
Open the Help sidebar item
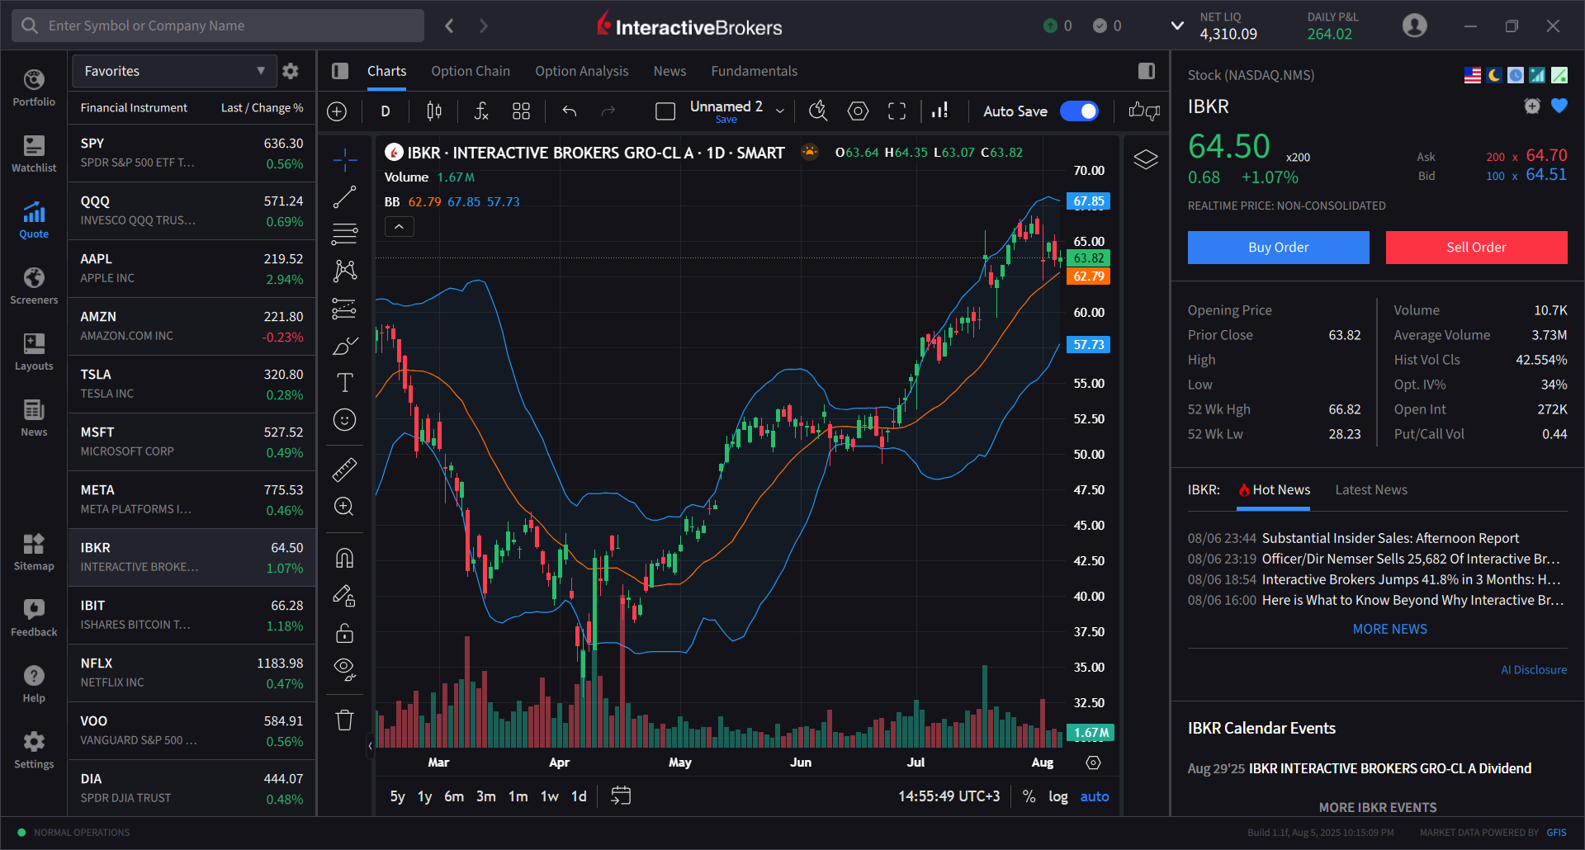pos(34,684)
